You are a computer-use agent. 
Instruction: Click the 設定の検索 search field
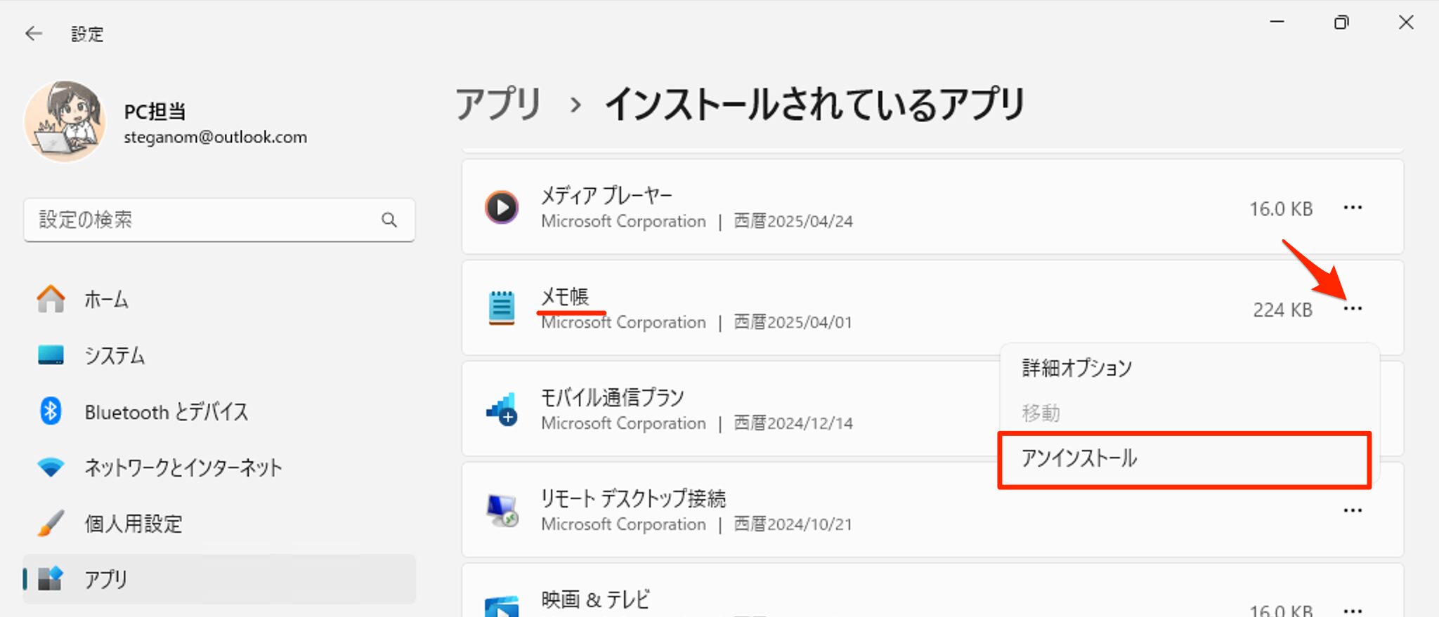197,220
